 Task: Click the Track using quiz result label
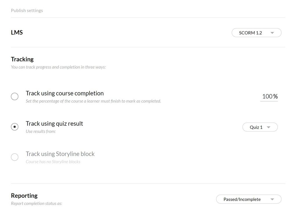click(54, 123)
